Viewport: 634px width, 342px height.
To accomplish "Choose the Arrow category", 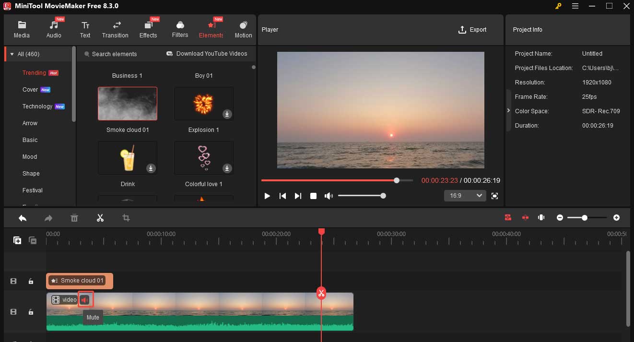I will point(30,123).
